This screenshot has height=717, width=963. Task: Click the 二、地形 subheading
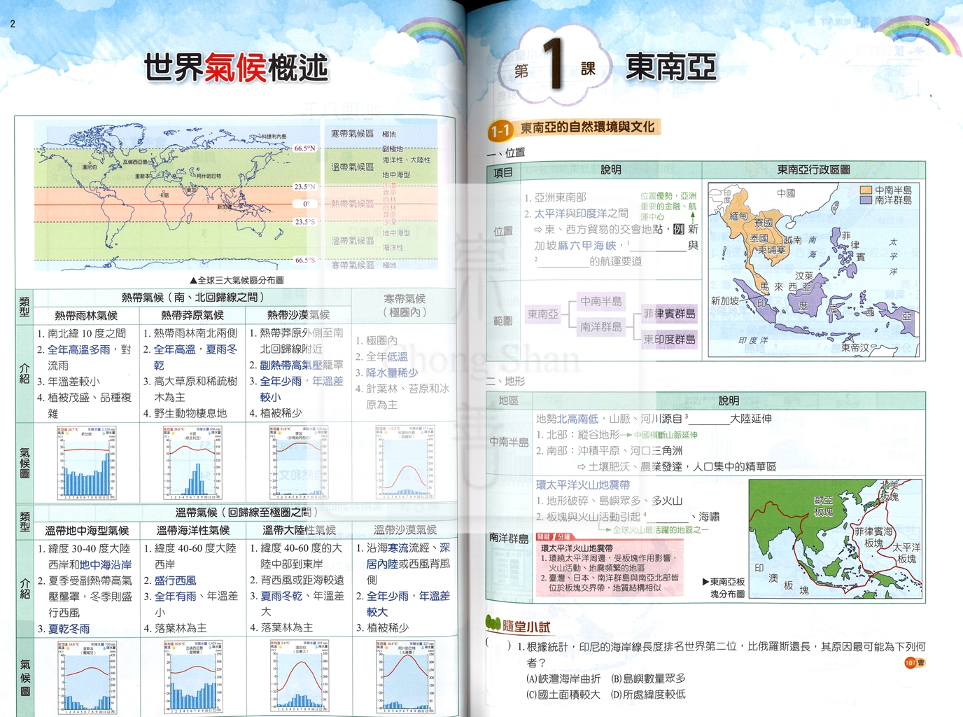(x=505, y=382)
